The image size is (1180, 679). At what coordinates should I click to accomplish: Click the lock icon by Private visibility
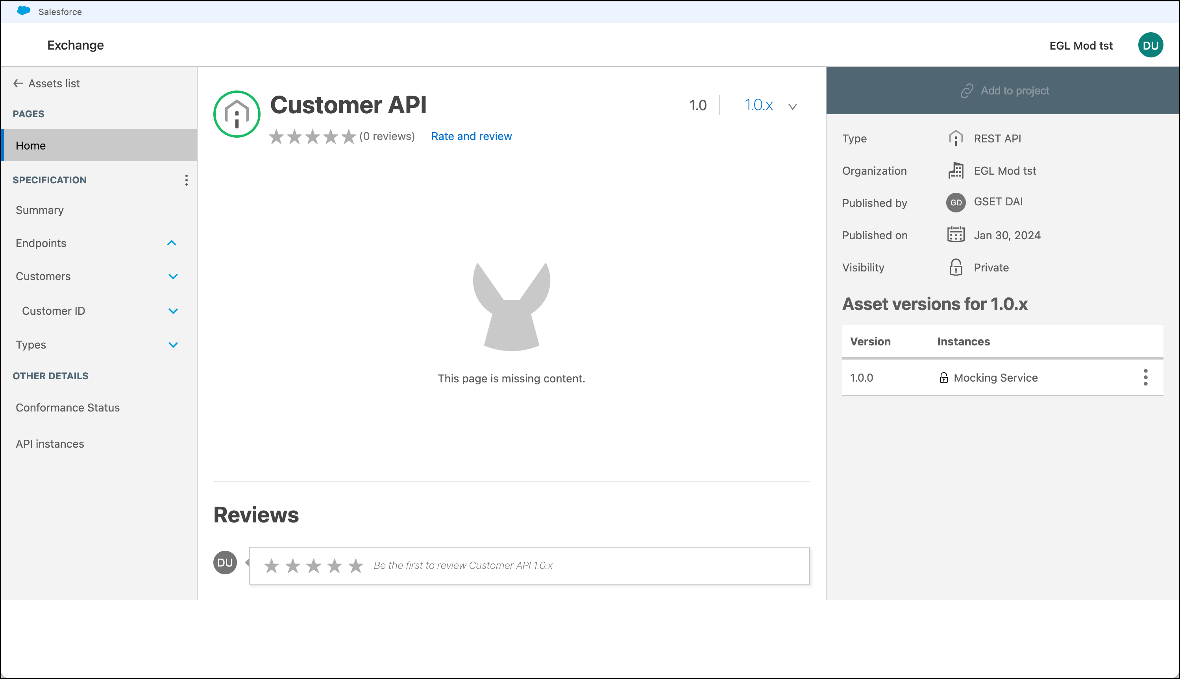956,267
